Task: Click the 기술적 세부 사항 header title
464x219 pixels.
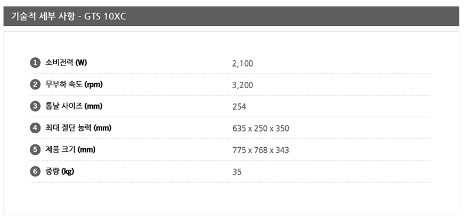Action: [x=43, y=16]
